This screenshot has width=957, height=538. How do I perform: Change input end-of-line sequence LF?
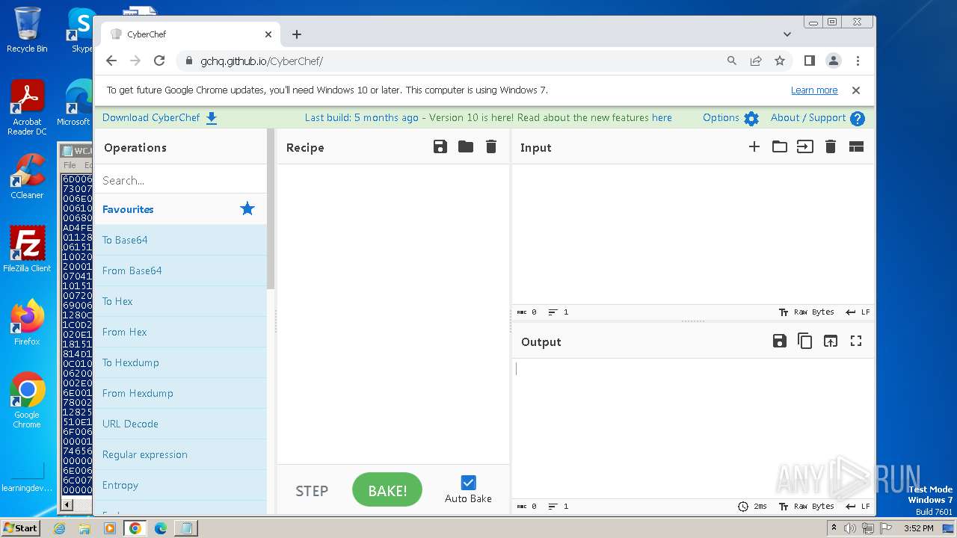click(858, 312)
